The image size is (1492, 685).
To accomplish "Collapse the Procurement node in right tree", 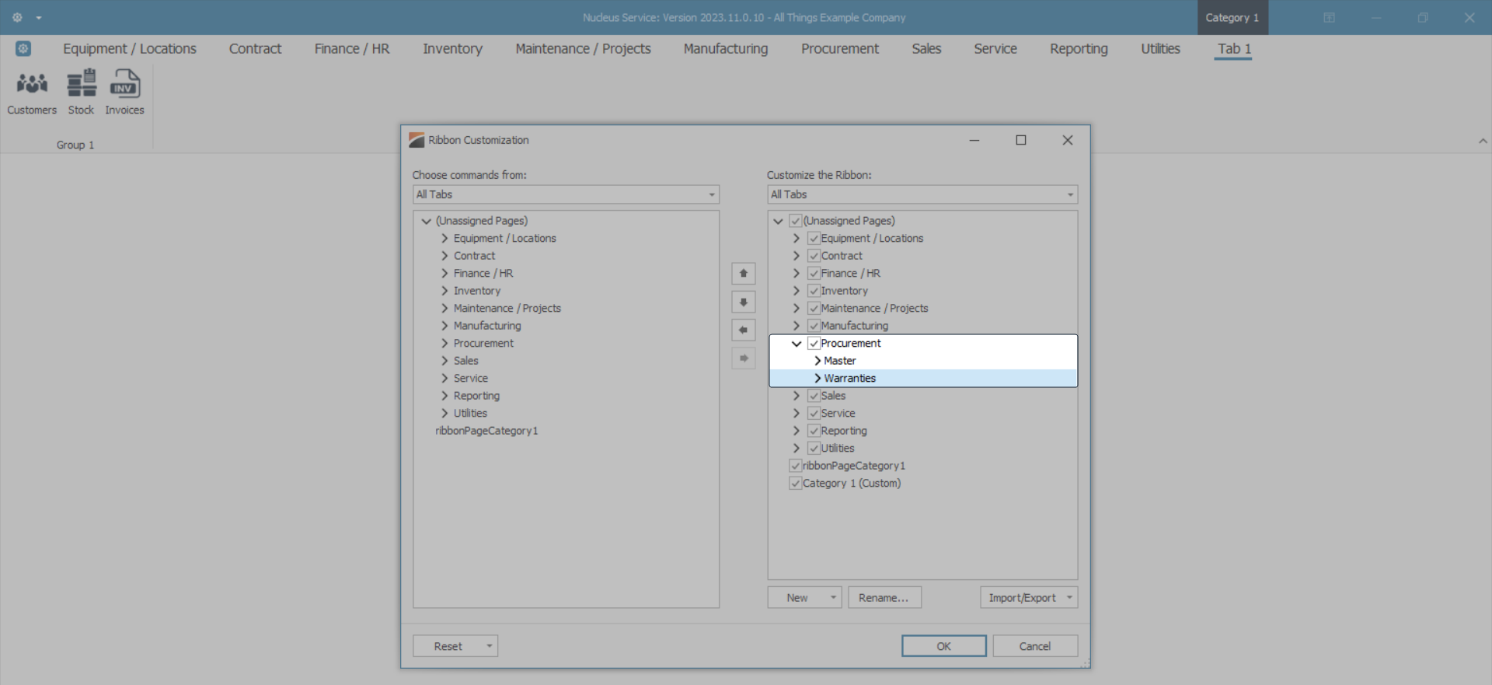I will pos(797,344).
